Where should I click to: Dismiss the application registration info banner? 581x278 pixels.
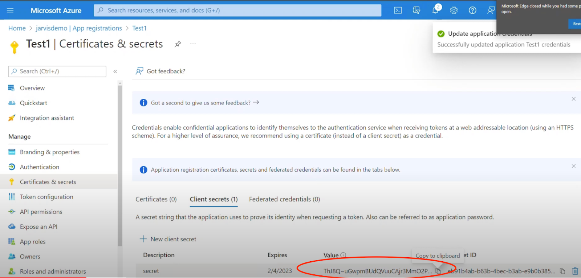(574, 166)
